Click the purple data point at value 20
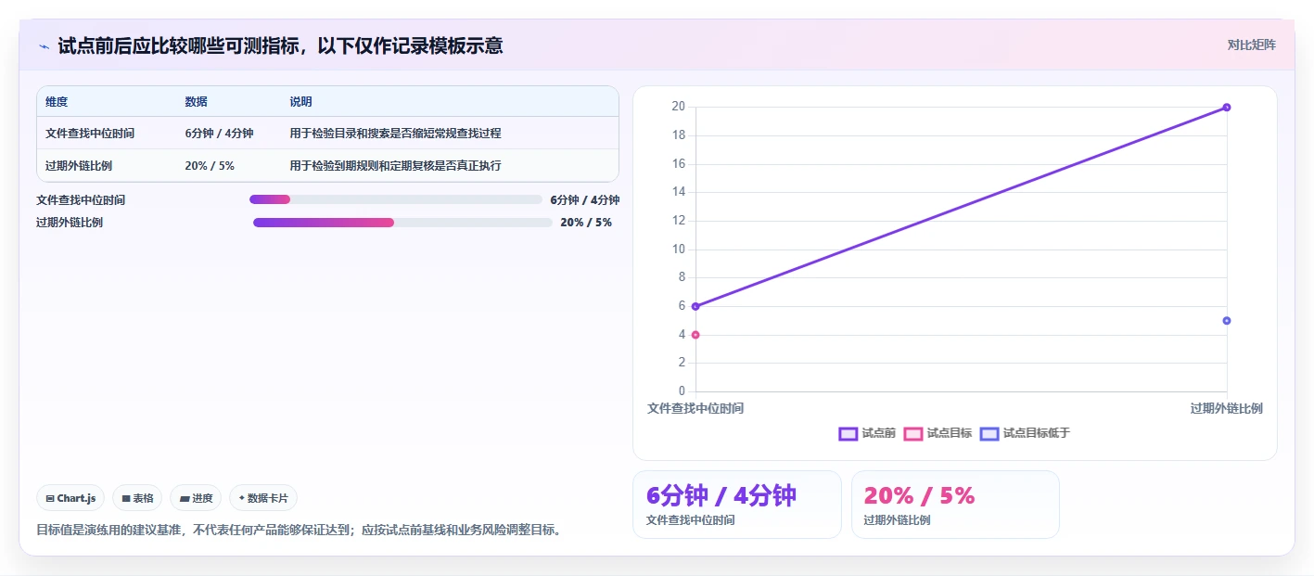 (x=1227, y=108)
